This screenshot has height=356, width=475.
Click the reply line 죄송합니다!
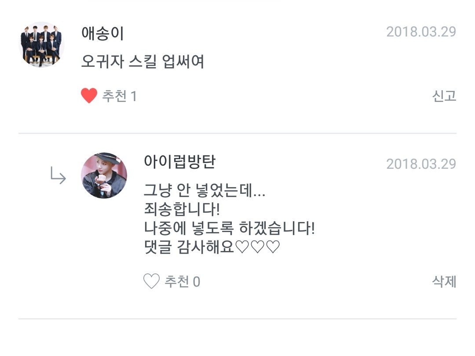point(182,210)
